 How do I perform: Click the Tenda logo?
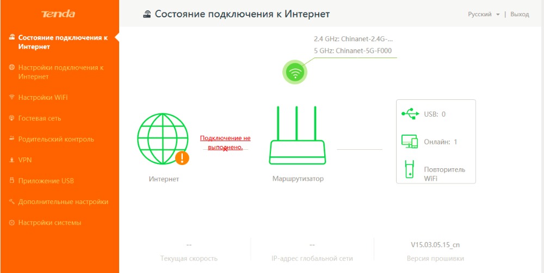58,14
